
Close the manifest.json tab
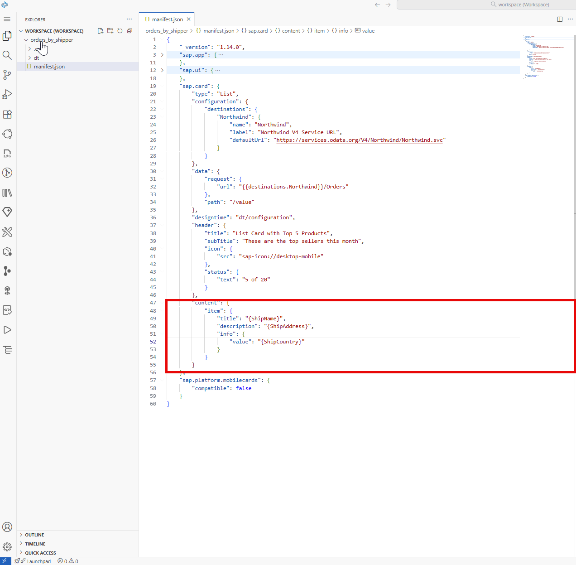click(188, 19)
